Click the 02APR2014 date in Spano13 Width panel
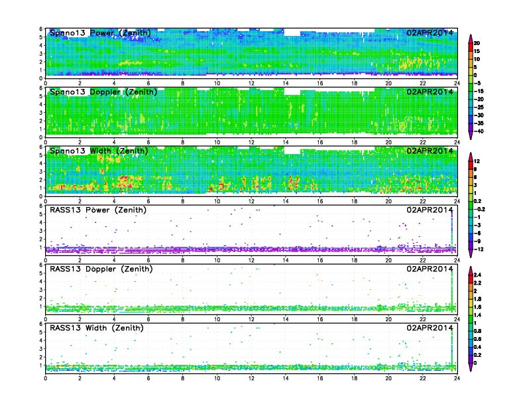Viewport: 525px width, 406px height. (x=430, y=151)
